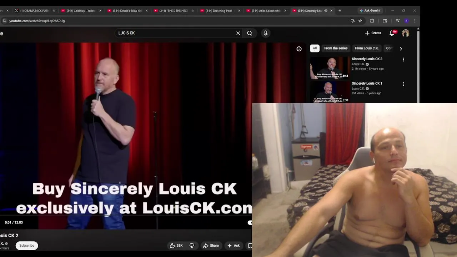Click the Share button

(x=211, y=246)
